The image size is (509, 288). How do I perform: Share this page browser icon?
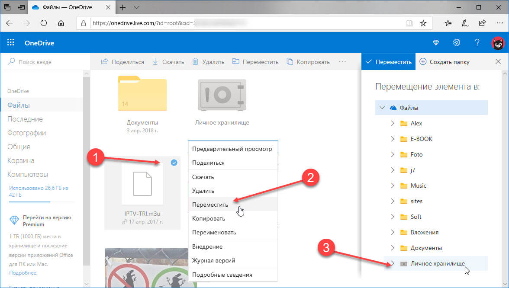pos(482,23)
